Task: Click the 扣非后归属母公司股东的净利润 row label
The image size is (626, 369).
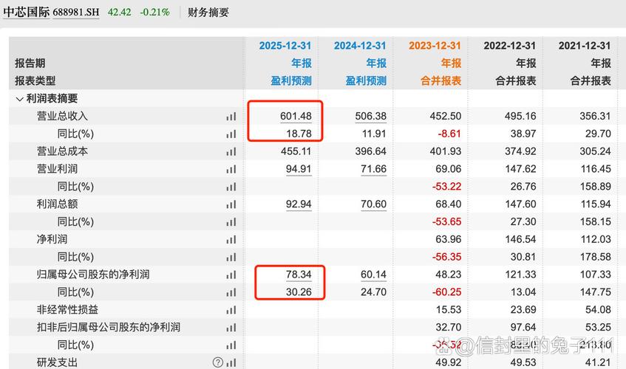Action: pyautogui.click(x=109, y=327)
